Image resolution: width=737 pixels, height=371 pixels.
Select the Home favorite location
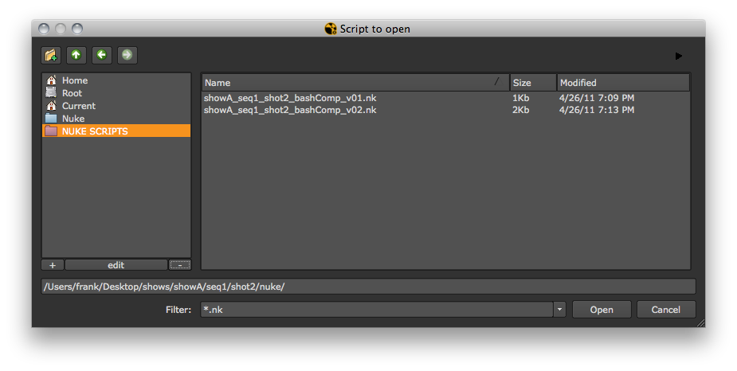coord(75,80)
